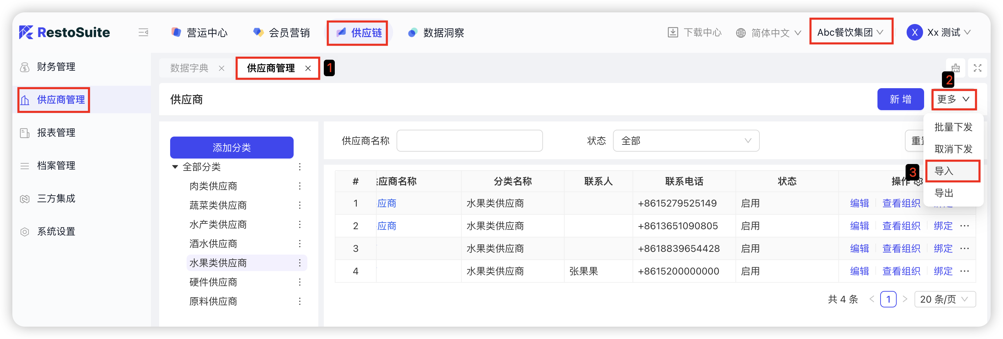Focus the 供应商名称 search field
The image size is (1003, 339).
(469, 141)
